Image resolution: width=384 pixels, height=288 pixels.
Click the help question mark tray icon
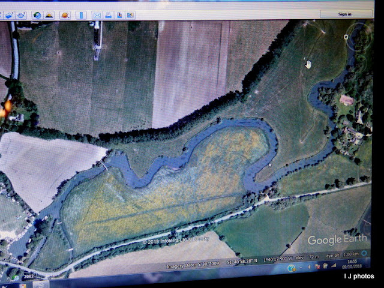pos(291,268)
